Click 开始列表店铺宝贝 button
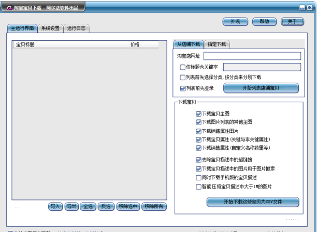Screen dimensions: 317x232 261,88
